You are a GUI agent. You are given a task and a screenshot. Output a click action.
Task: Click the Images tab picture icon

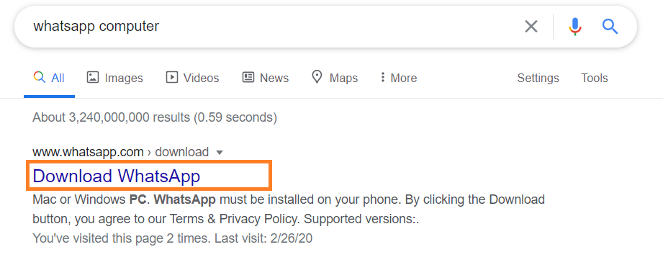(x=93, y=77)
